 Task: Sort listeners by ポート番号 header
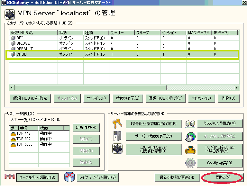click(23, 128)
